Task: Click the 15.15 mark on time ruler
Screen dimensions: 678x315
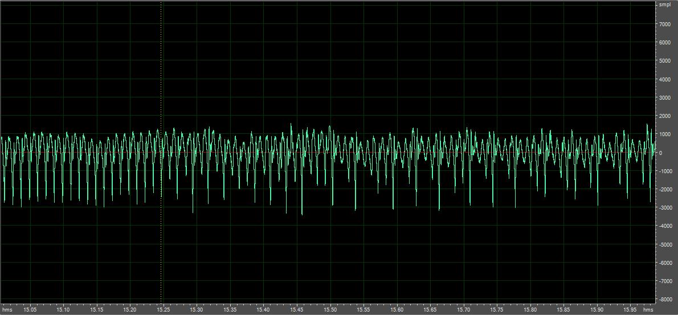Action: pos(96,310)
